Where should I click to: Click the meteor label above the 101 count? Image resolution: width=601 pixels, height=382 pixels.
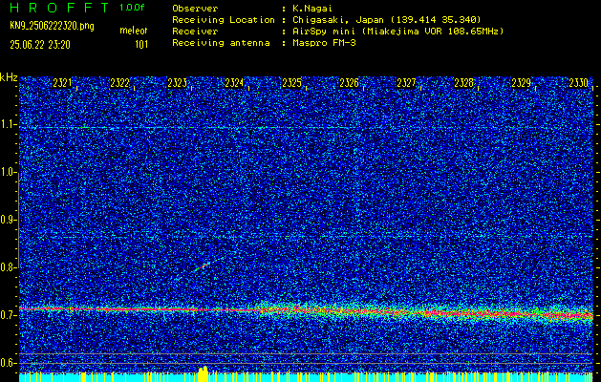134,31
